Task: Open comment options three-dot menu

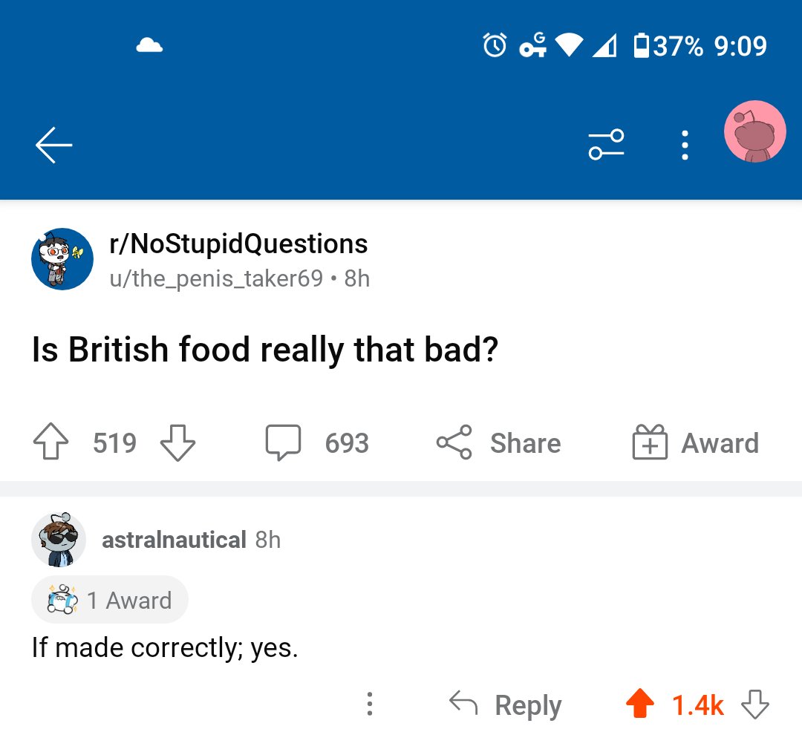Action: point(369,705)
